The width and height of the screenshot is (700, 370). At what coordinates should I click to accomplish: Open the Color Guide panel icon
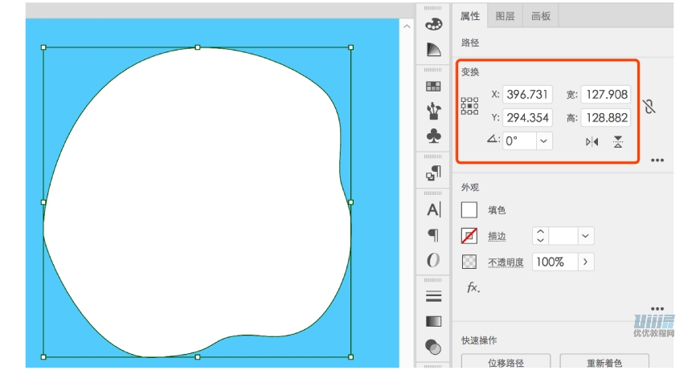(433, 49)
